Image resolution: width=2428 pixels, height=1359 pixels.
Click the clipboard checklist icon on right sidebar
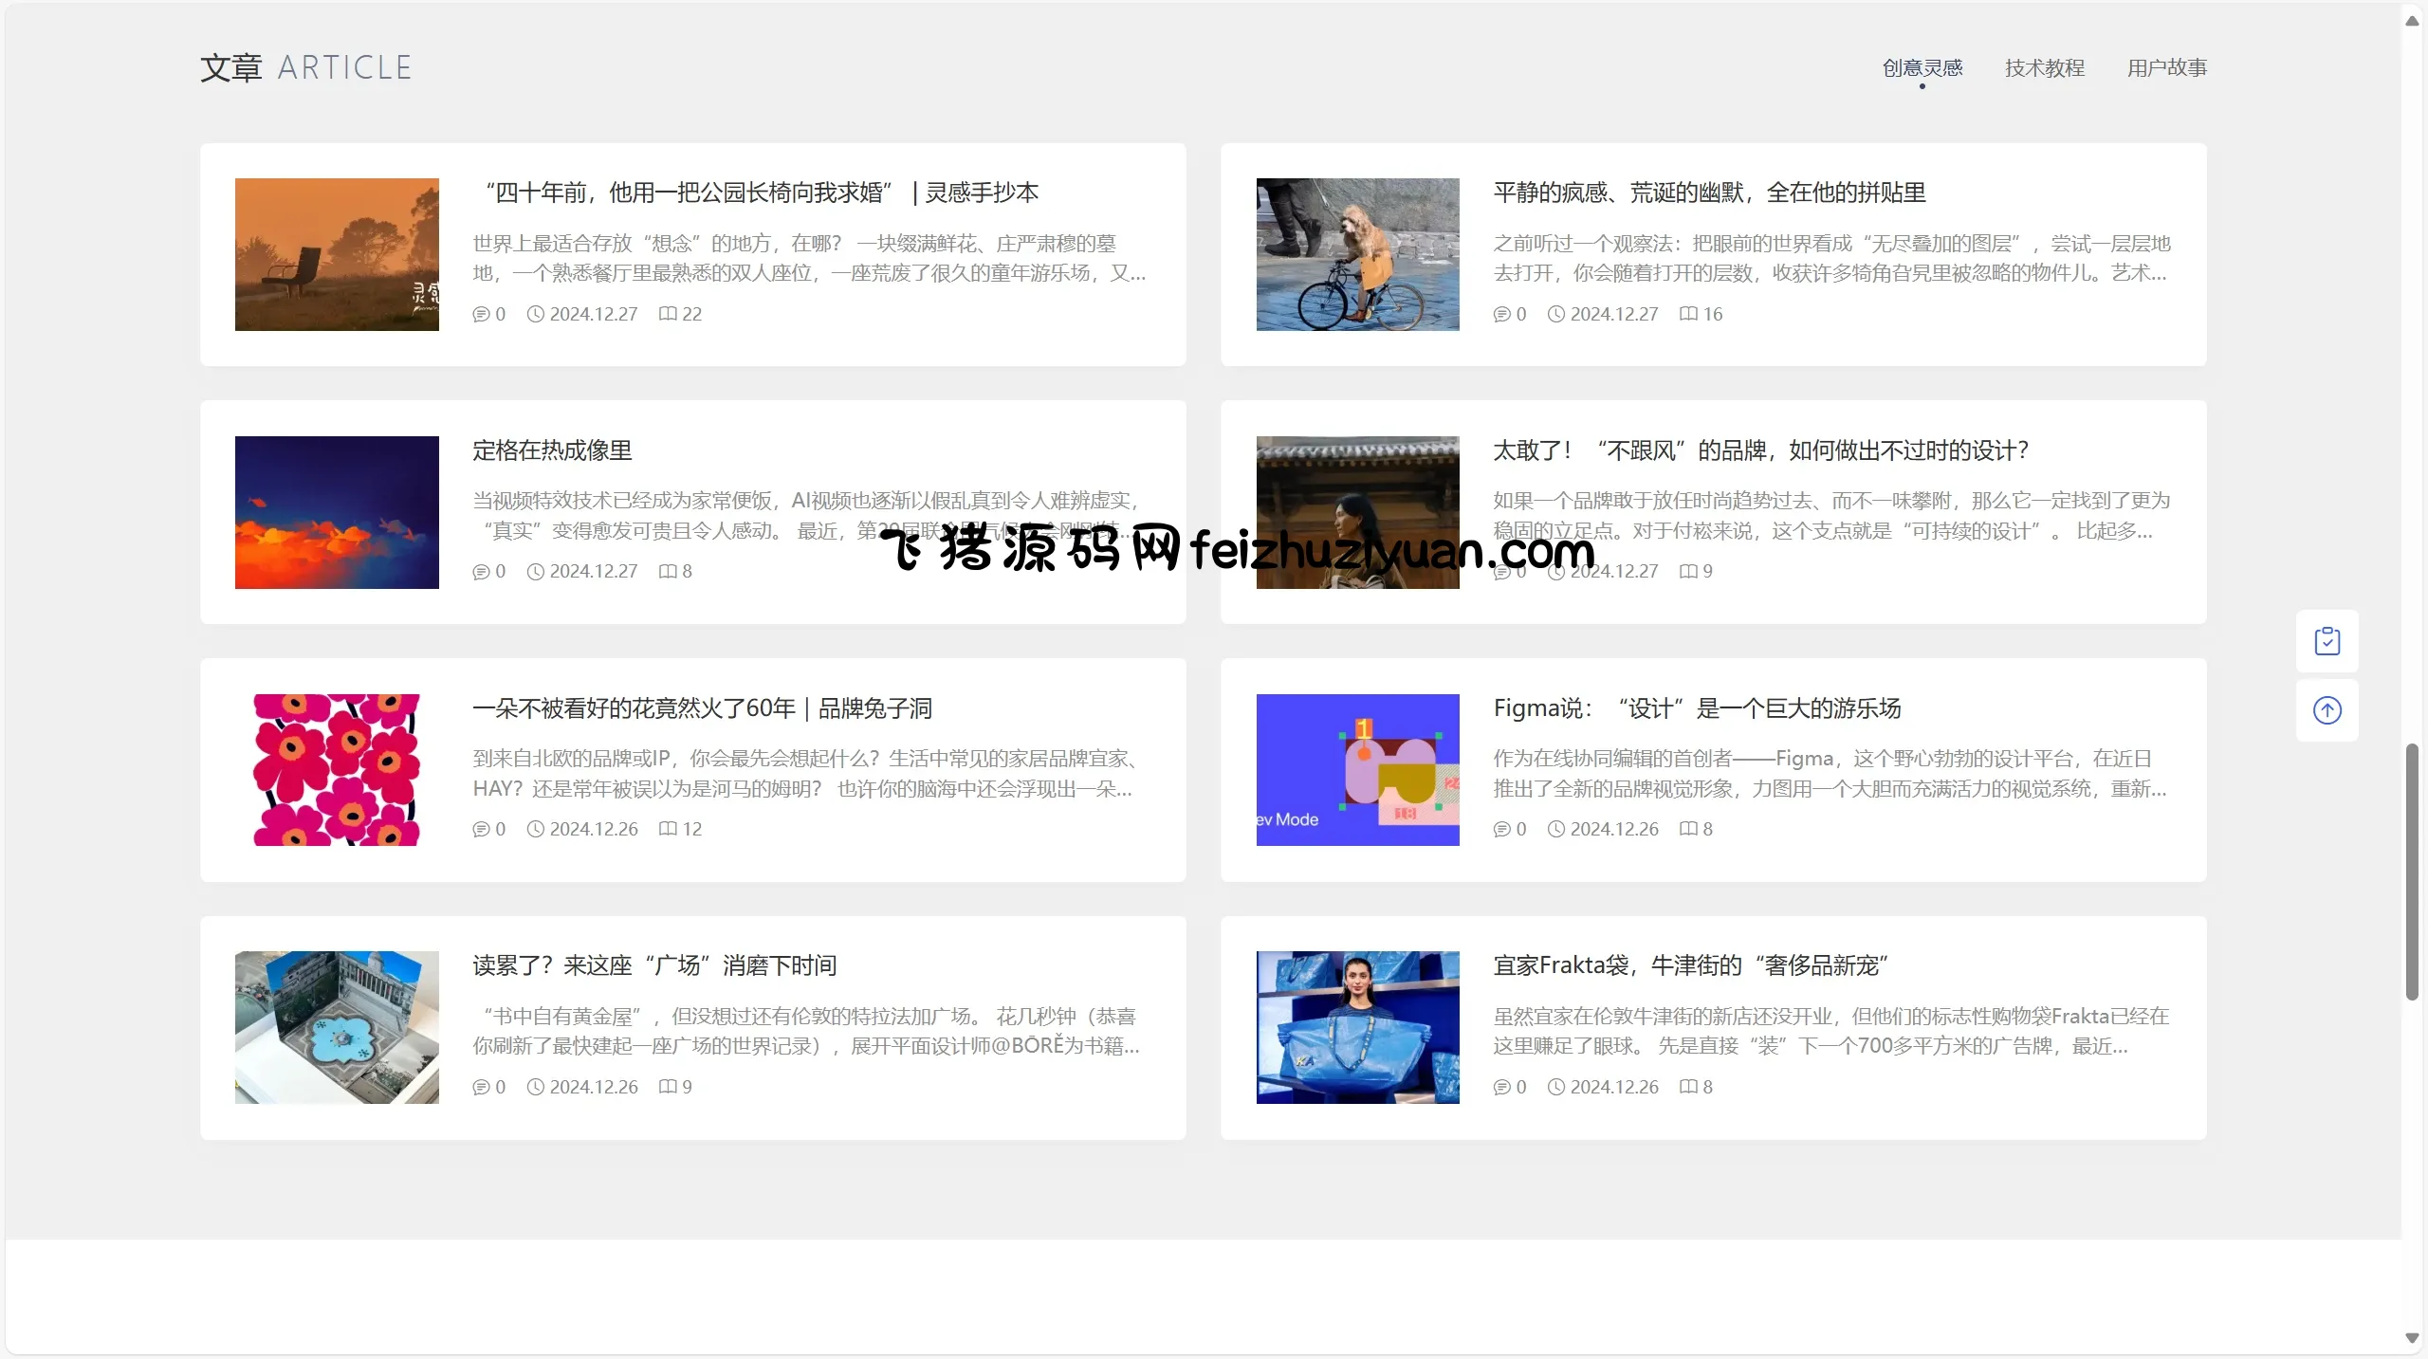[2327, 641]
